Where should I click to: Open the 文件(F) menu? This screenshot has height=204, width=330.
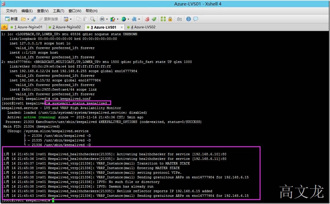tap(11, 11)
